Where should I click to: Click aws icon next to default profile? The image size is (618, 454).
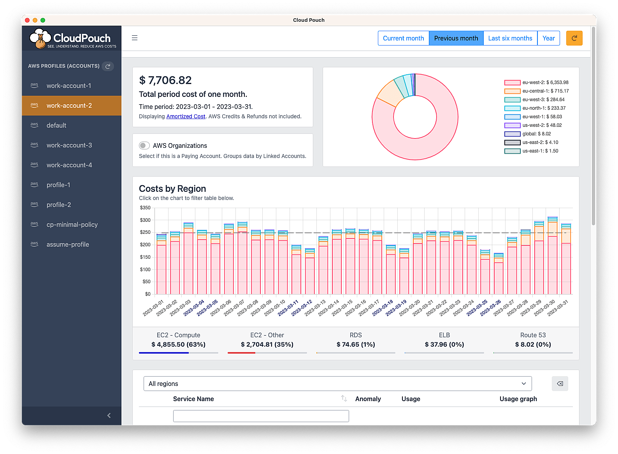[34, 125]
